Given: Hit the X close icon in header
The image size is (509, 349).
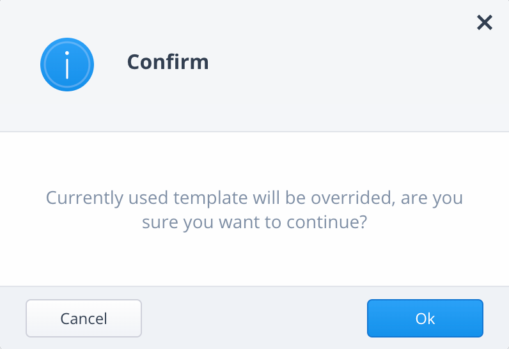Looking at the screenshot, I should [x=485, y=23].
